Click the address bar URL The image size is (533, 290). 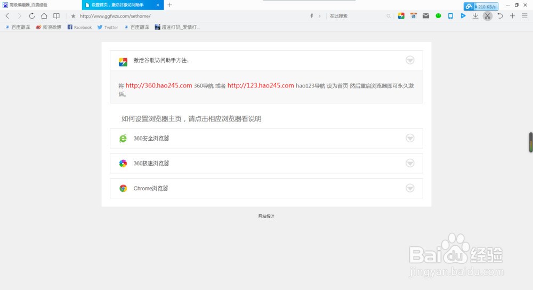[115, 16]
